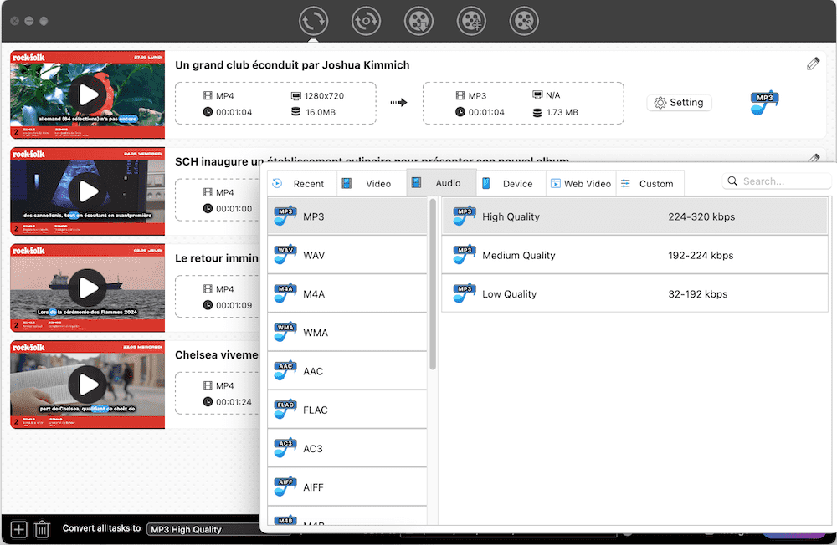
Task: Click the Setting button for first video
Action: point(679,103)
